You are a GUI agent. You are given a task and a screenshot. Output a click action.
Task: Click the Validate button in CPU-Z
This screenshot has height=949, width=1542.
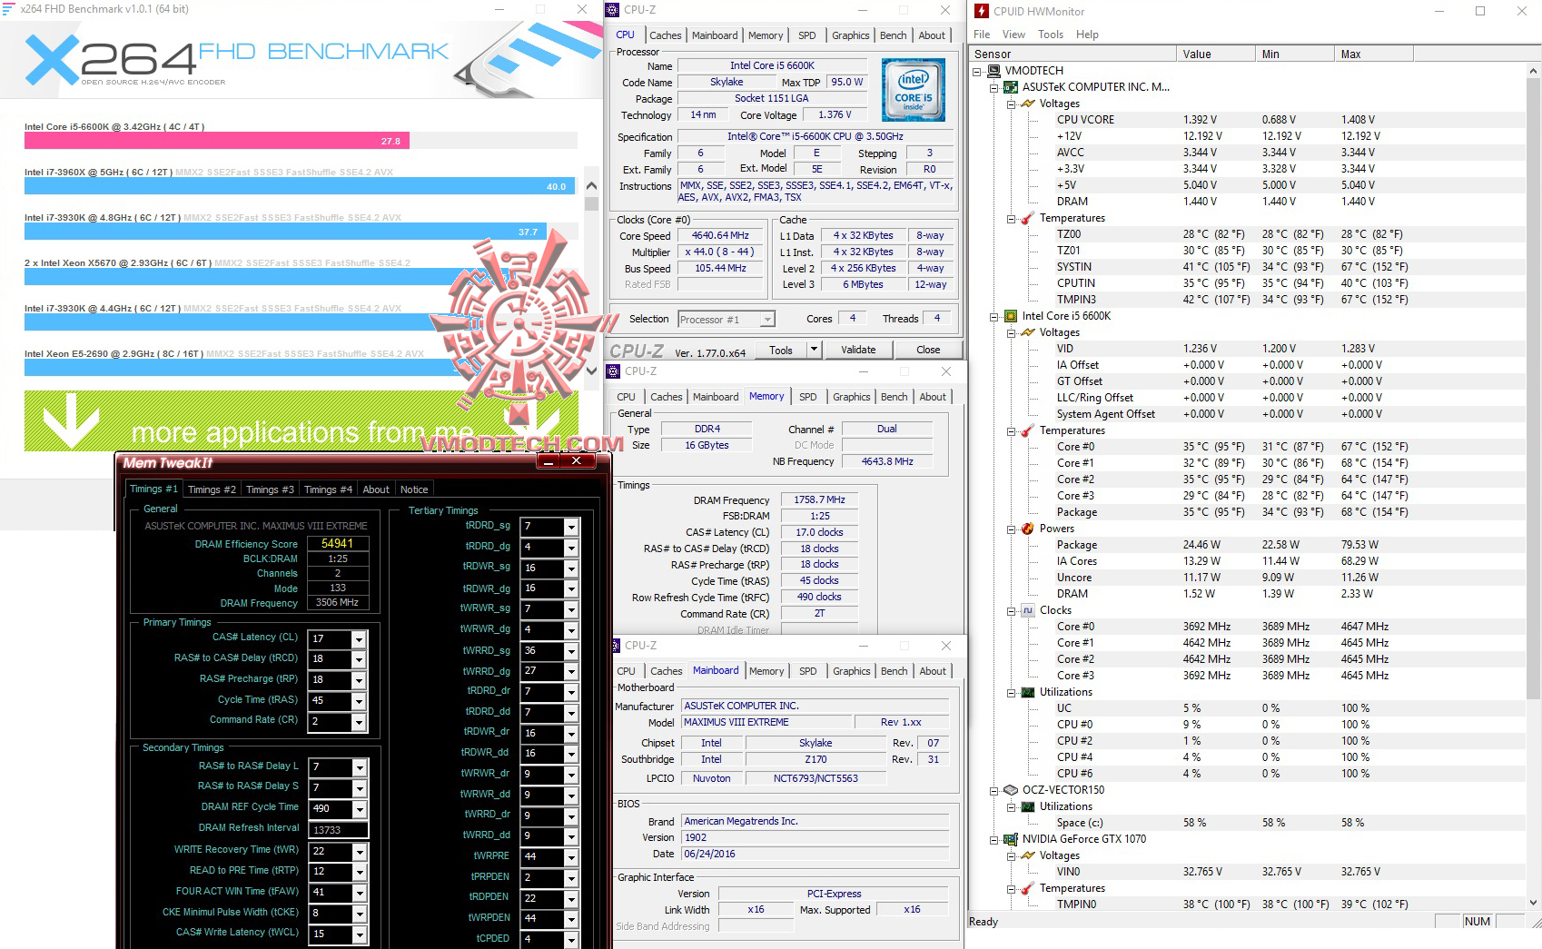tap(858, 350)
